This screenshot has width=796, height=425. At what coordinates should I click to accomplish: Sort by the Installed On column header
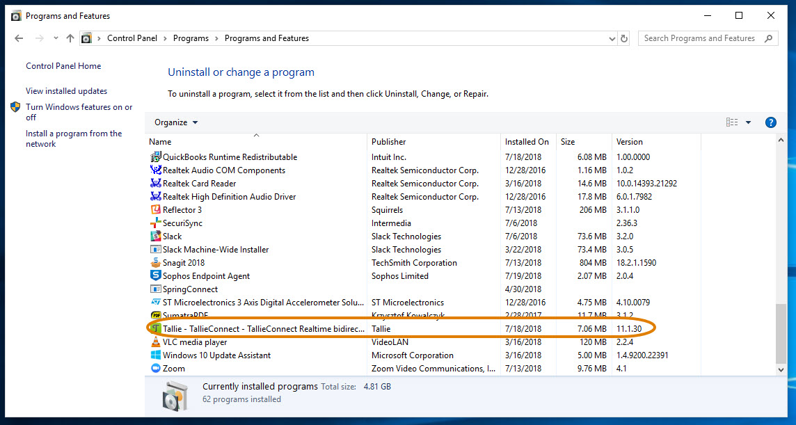click(529, 142)
